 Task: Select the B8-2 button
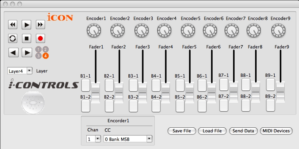(246, 105)
